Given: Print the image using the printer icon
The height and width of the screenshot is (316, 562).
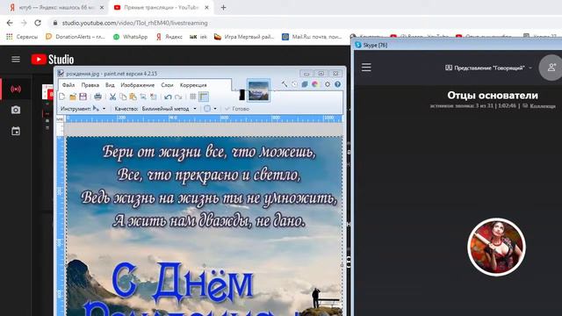Looking at the screenshot, I should click(97, 97).
